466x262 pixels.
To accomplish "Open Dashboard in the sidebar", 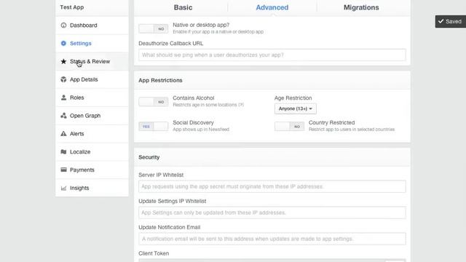I will point(92,25).
